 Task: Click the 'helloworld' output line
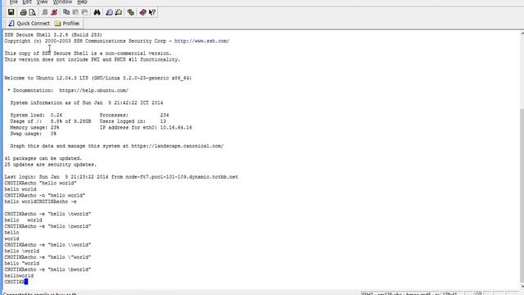click(19, 275)
